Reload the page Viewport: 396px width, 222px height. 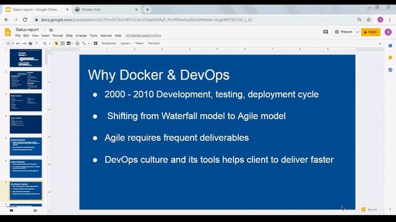(x=25, y=20)
